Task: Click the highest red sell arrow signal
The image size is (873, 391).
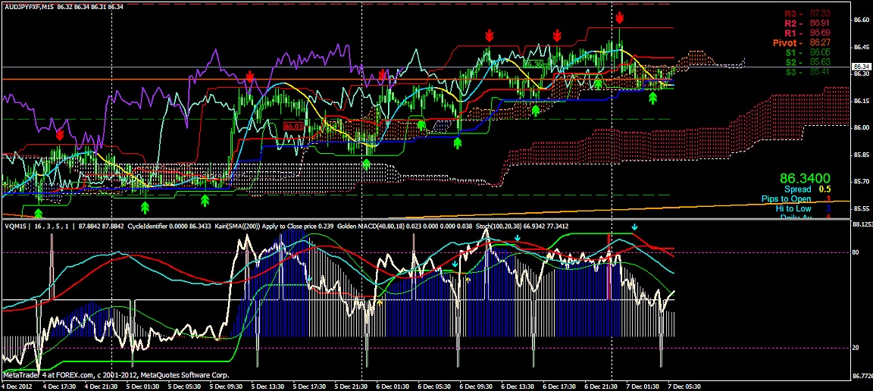Action: 620,17
